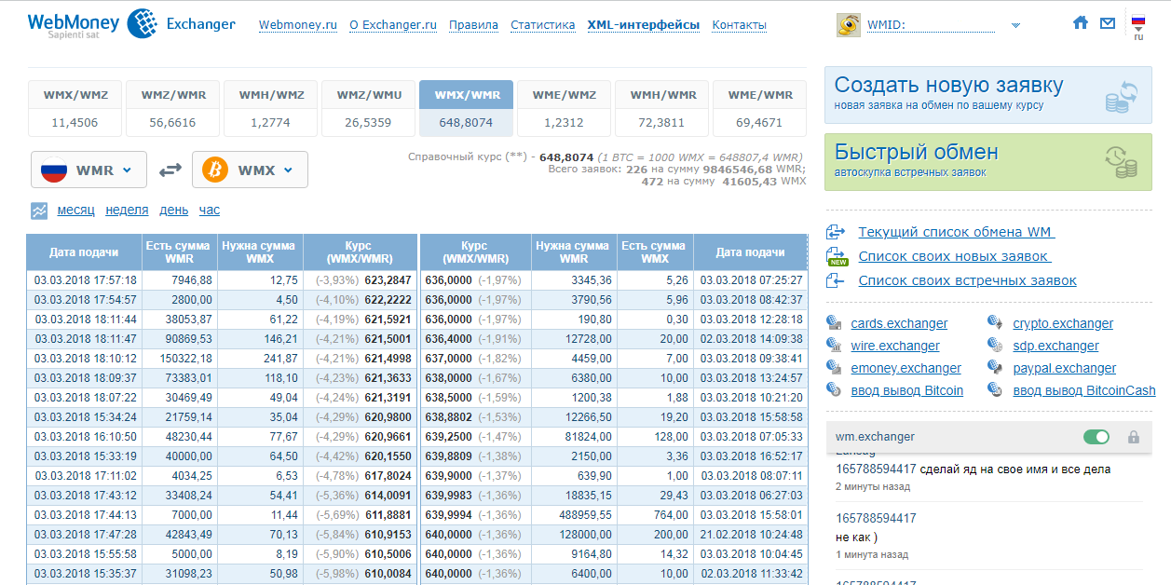1171x585 pixels.
Task: Open cards.exchanger link
Action: [x=899, y=323]
